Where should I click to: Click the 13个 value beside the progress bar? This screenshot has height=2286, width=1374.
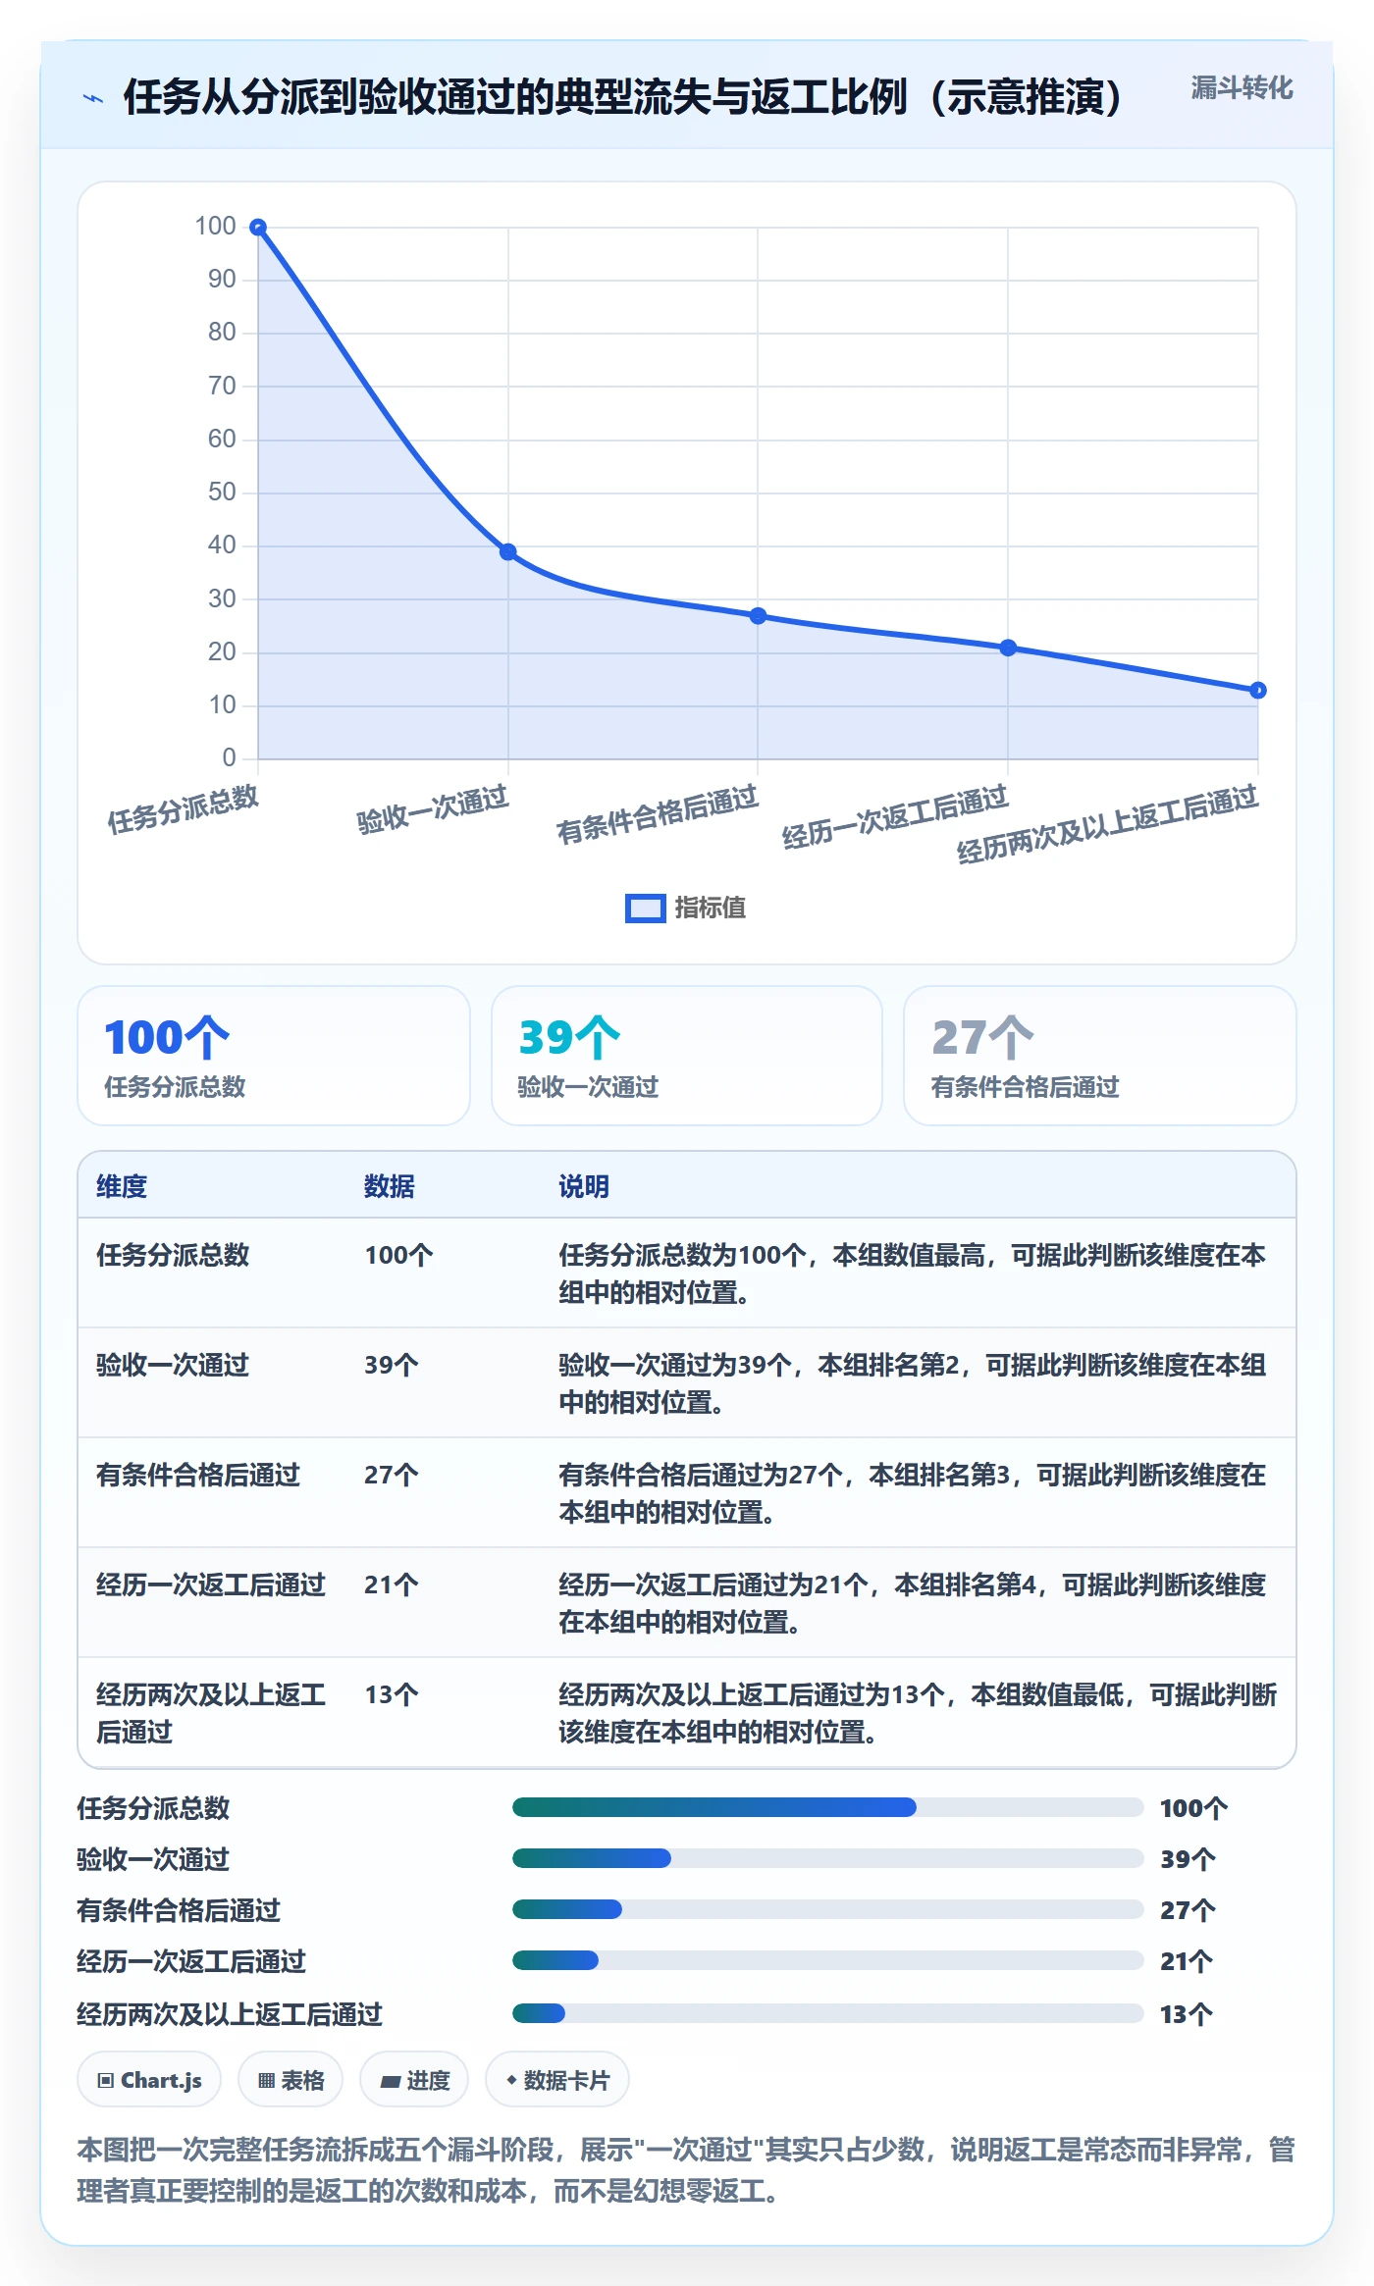(x=1187, y=2014)
